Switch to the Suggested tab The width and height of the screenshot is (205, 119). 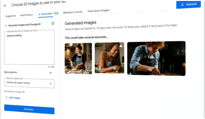(x=10, y=16)
